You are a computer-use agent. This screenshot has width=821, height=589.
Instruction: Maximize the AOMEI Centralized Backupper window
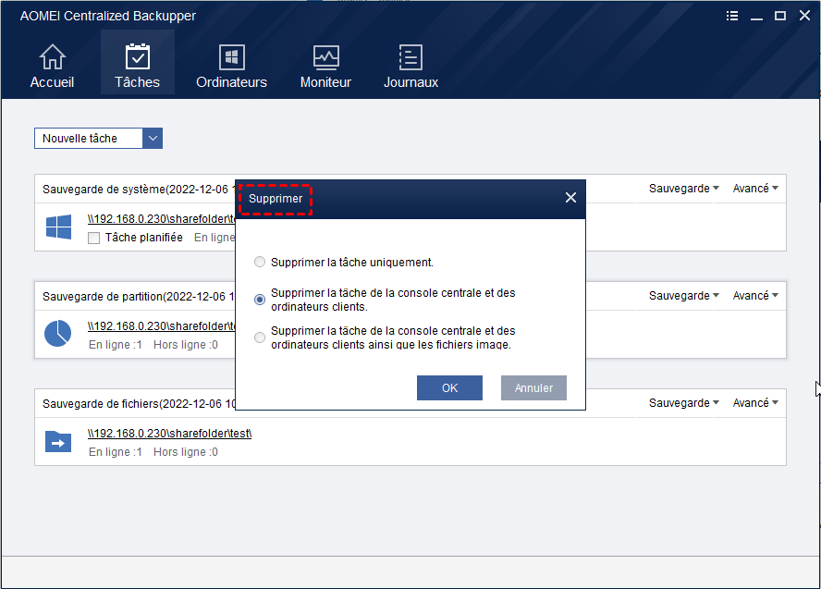[780, 16]
